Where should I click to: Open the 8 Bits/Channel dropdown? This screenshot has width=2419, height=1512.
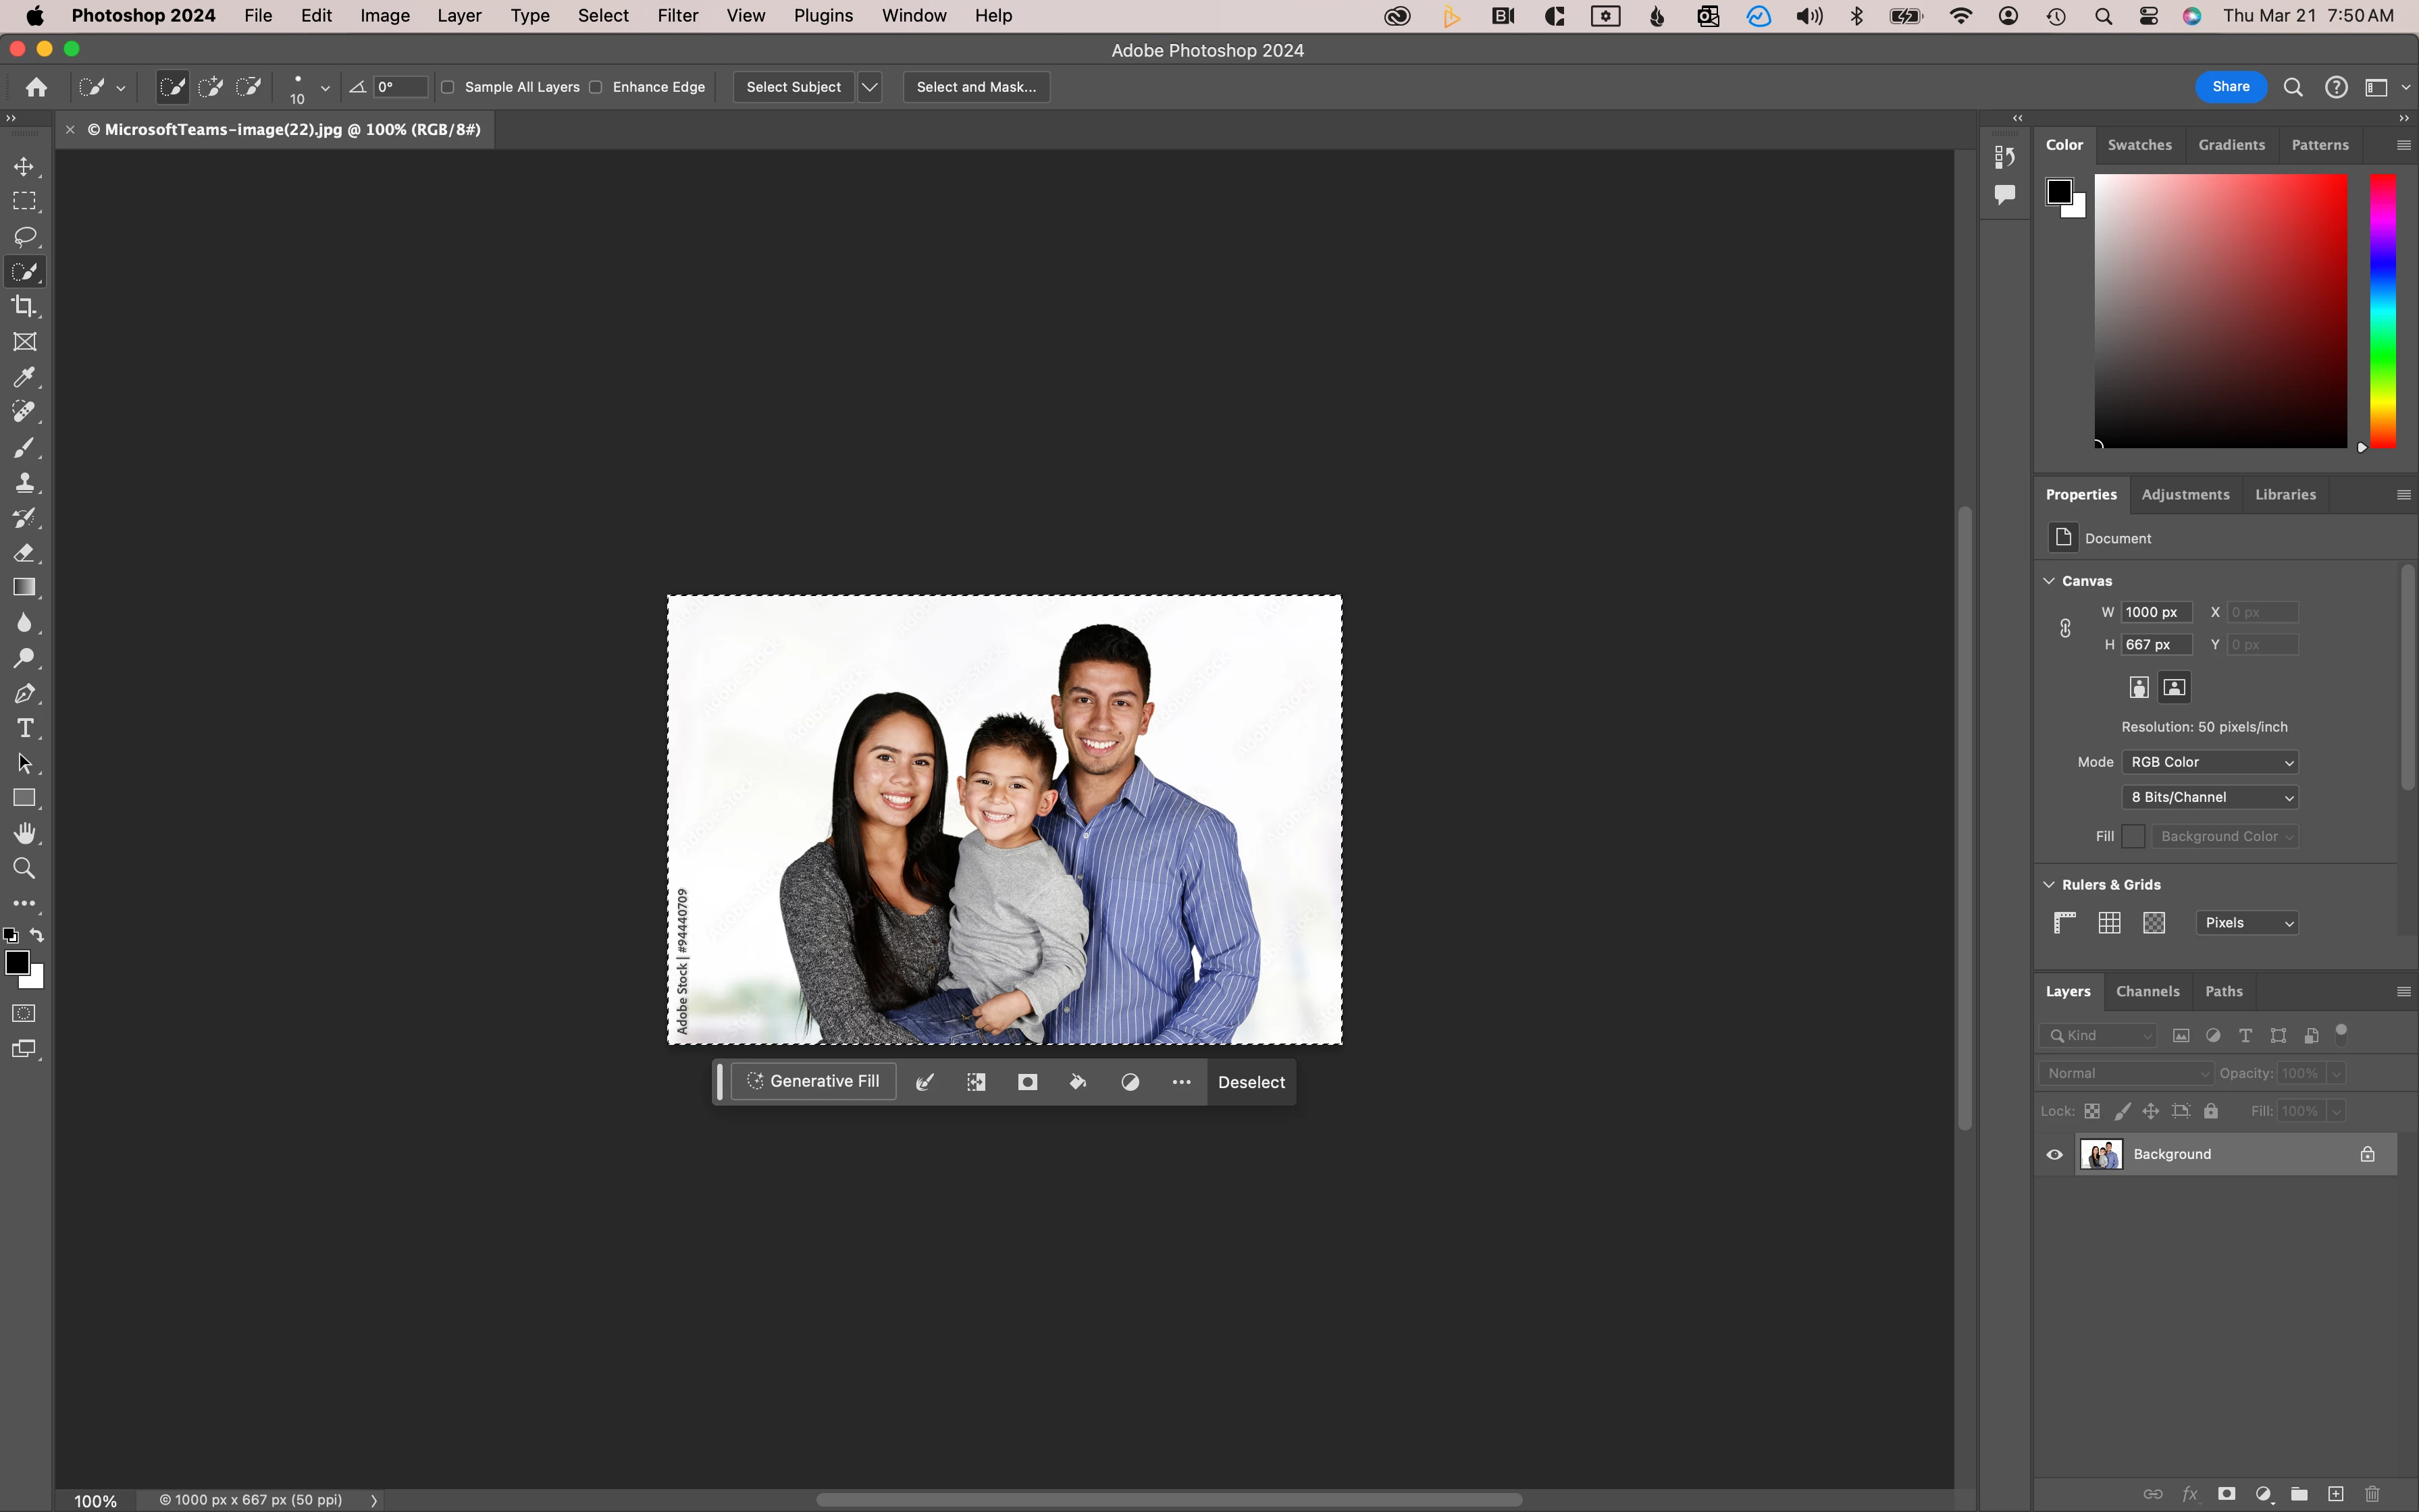(2210, 797)
